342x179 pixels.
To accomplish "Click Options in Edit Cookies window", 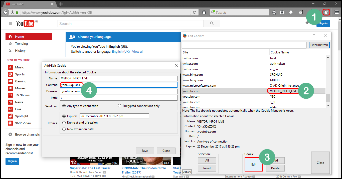I will [x=187, y=172].
